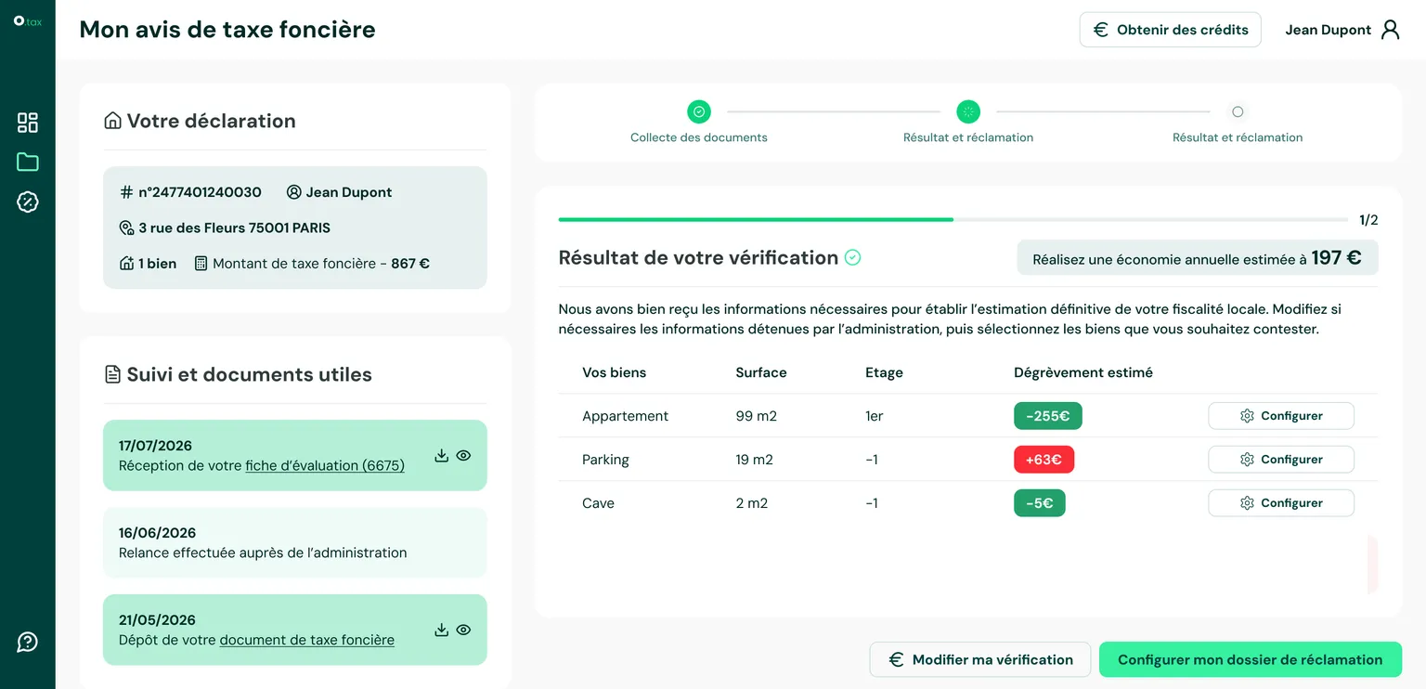Click the Appartement row name
The width and height of the screenshot is (1426, 689).
(x=626, y=416)
